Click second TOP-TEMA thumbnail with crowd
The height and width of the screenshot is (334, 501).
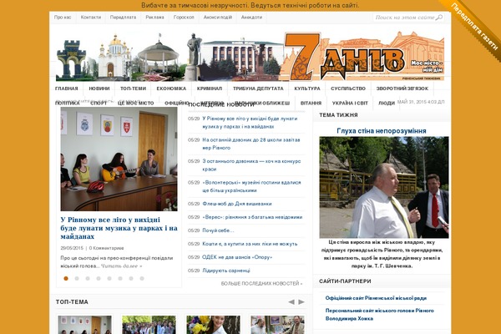149,325
